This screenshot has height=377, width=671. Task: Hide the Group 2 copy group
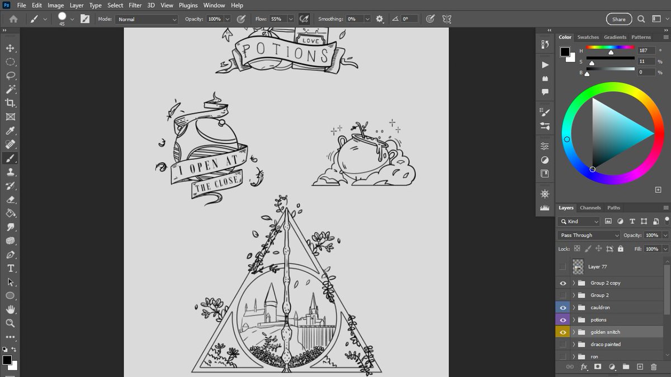pos(563,283)
